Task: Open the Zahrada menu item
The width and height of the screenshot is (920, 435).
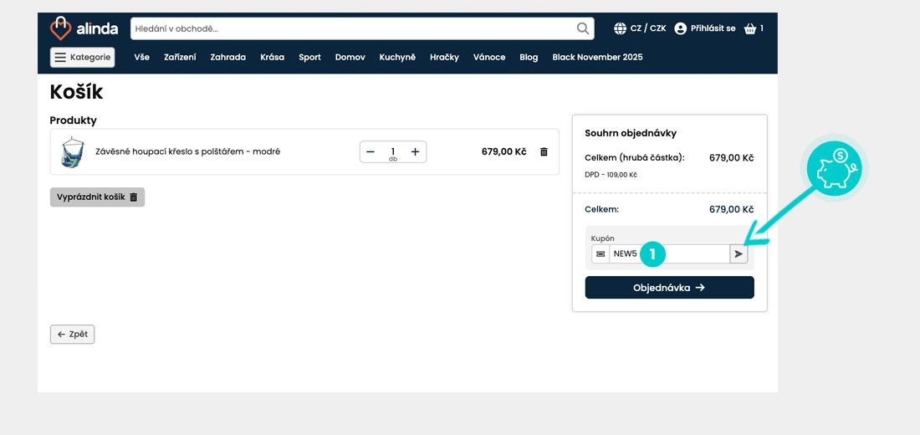Action: [227, 57]
